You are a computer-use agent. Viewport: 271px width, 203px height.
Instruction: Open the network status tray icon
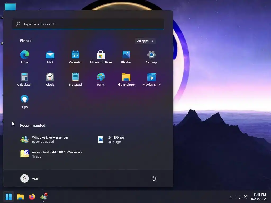coord(238,197)
